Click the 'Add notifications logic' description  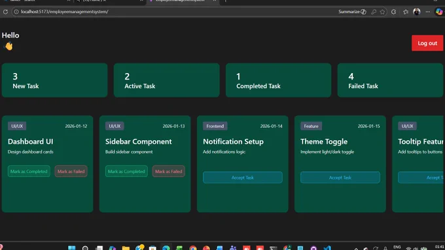pos(224,151)
